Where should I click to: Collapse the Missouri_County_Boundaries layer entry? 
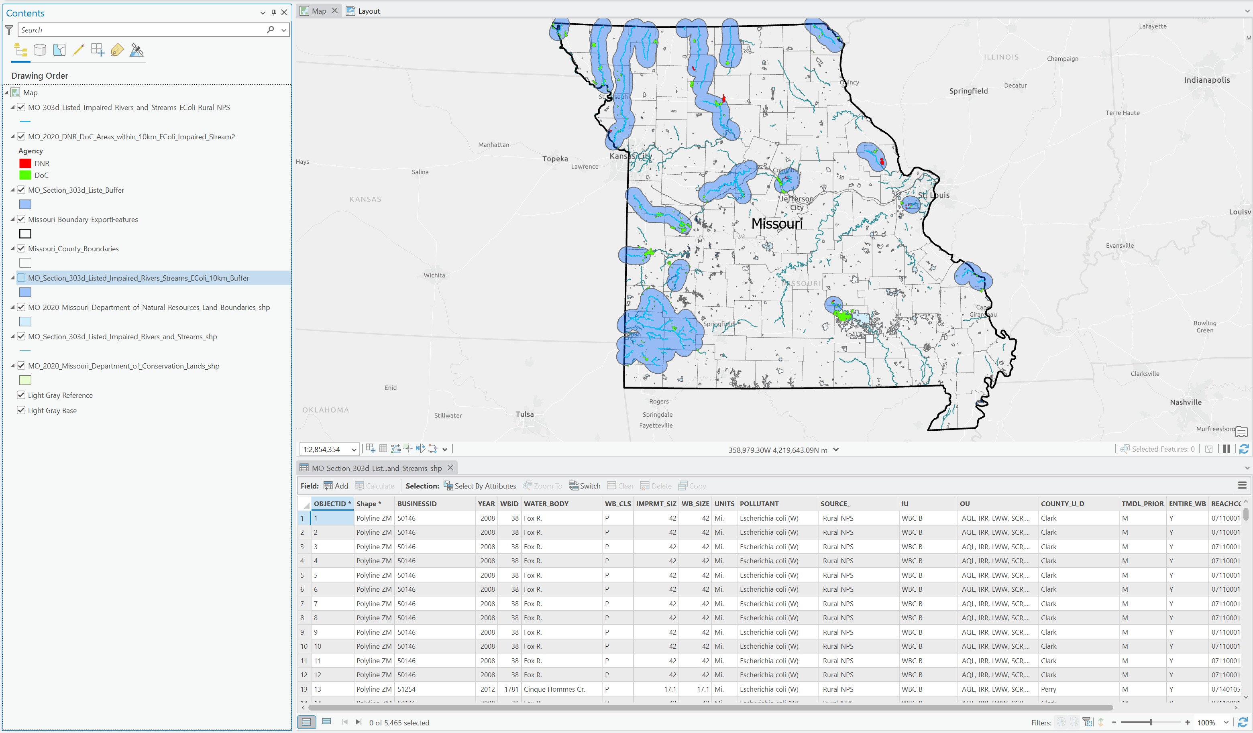click(13, 248)
